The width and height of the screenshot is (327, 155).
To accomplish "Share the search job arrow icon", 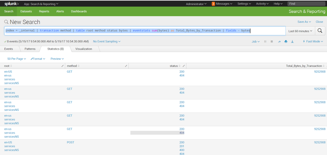I will 279,42.
